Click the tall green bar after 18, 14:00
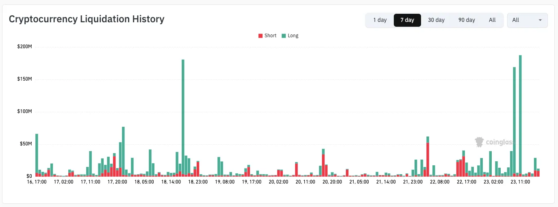Image resolution: width=558 pixels, height=207 pixels. pos(183,117)
